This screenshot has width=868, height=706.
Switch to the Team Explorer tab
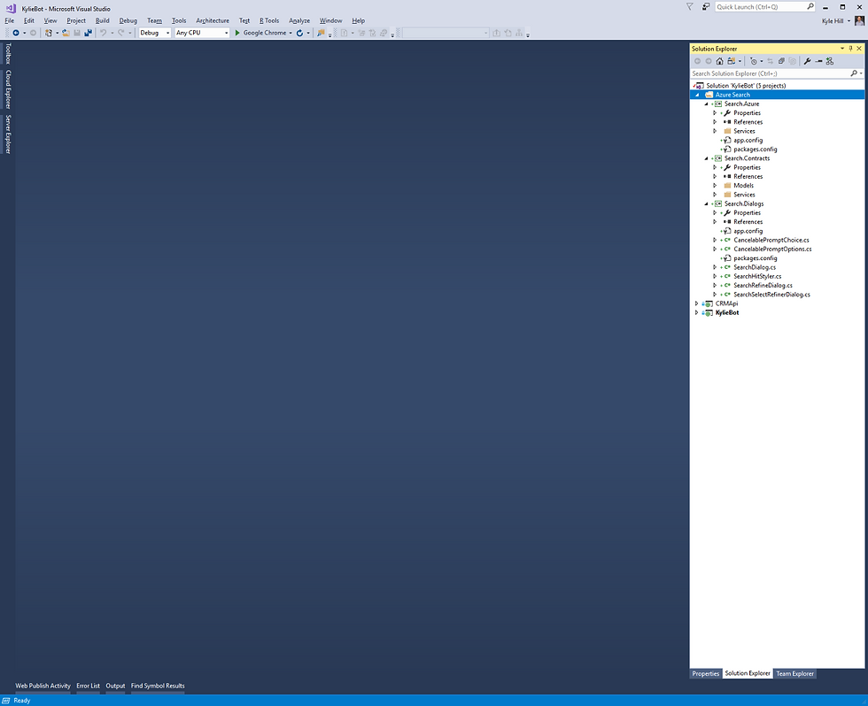[794, 673]
